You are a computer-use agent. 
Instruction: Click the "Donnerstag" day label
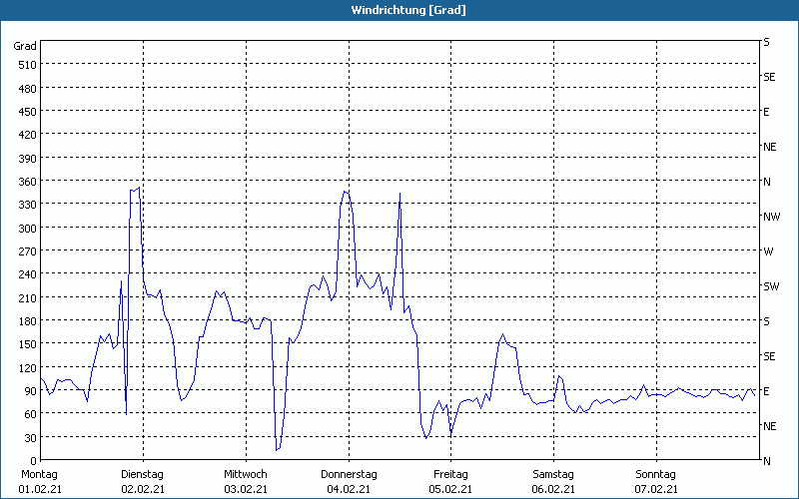coord(349,475)
